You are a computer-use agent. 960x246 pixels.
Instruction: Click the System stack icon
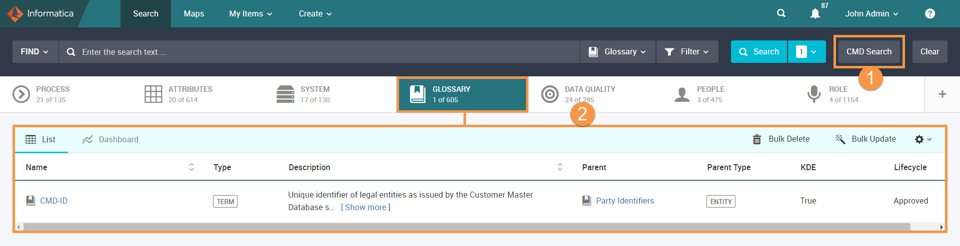coord(285,94)
